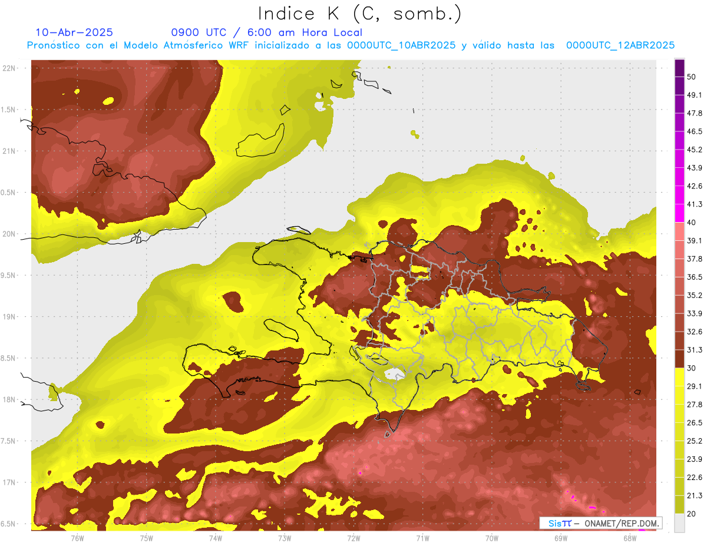Click the '21N' latitude label
Viewport: 707px width, 546px height.
coord(9,151)
